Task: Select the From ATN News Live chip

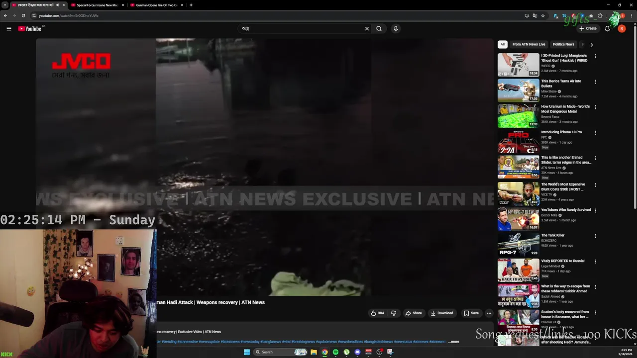Action: 529,44
